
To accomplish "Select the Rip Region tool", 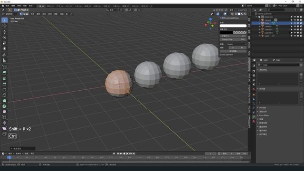I will 4,134.
